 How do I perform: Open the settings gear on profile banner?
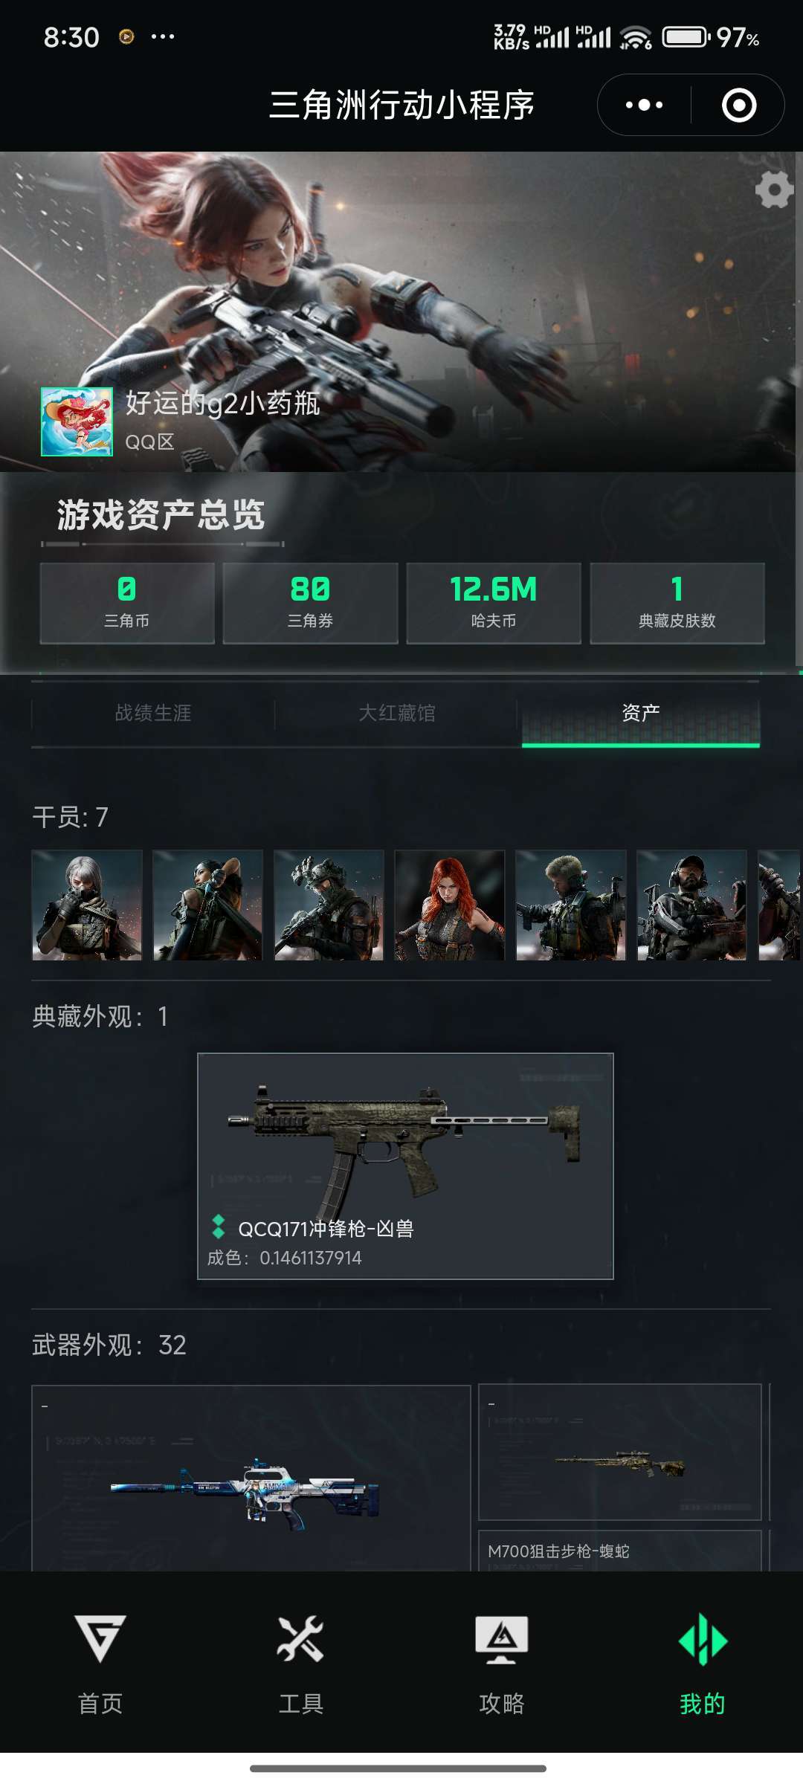[774, 190]
